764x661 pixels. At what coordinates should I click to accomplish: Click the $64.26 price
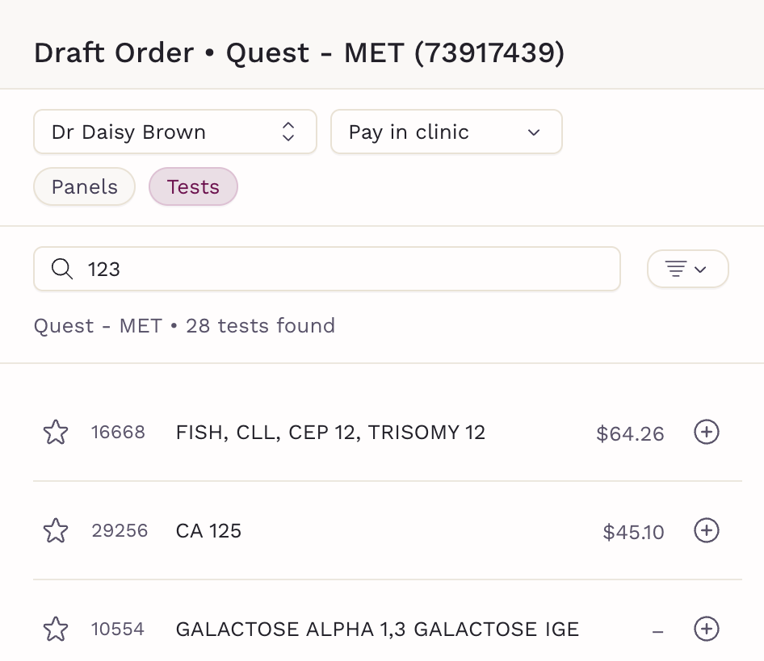[x=630, y=434]
